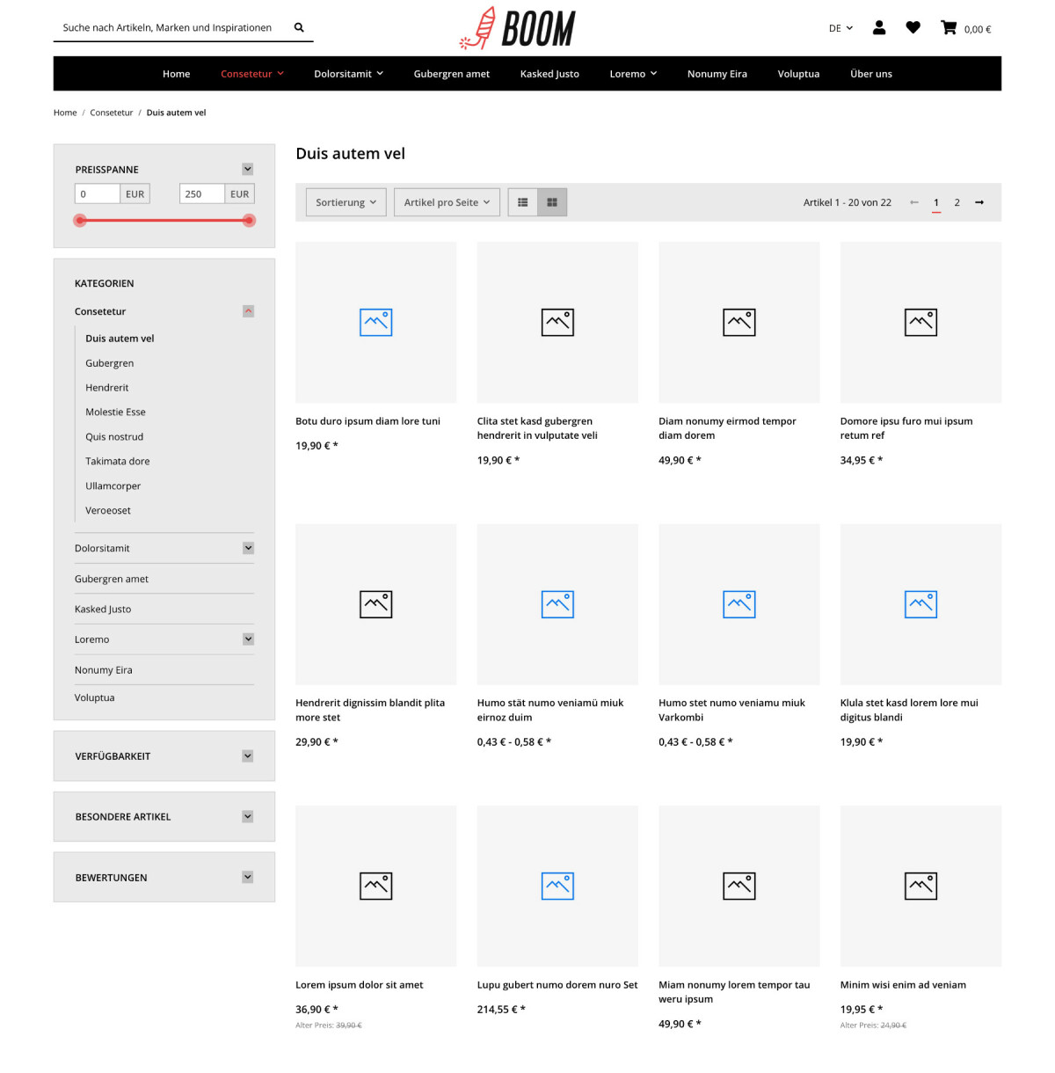Viewport: 1055px width, 1073px height.
Task: Open Humo stät numo product image
Action: pyautogui.click(x=557, y=604)
